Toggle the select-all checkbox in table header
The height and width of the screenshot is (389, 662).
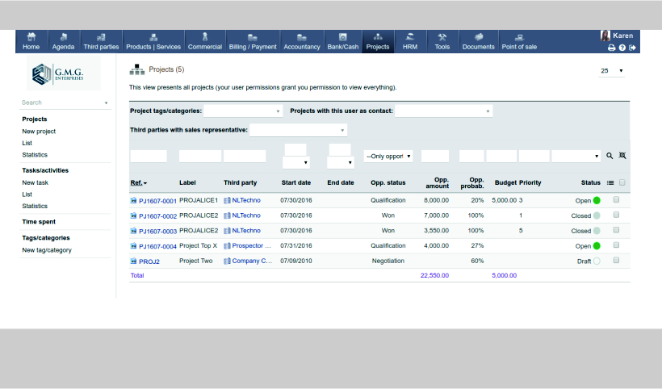point(622,183)
